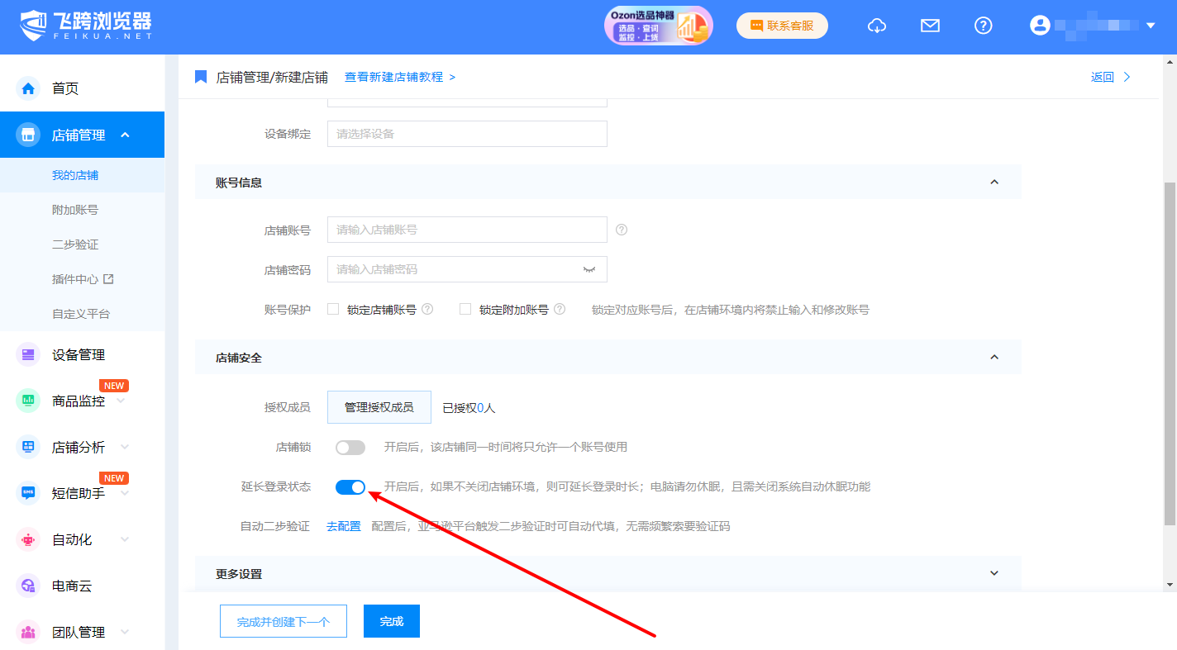This screenshot has width=1177, height=650.
Task: Open the 设备绑定 device dropdown
Action: (x=467, y=134)
